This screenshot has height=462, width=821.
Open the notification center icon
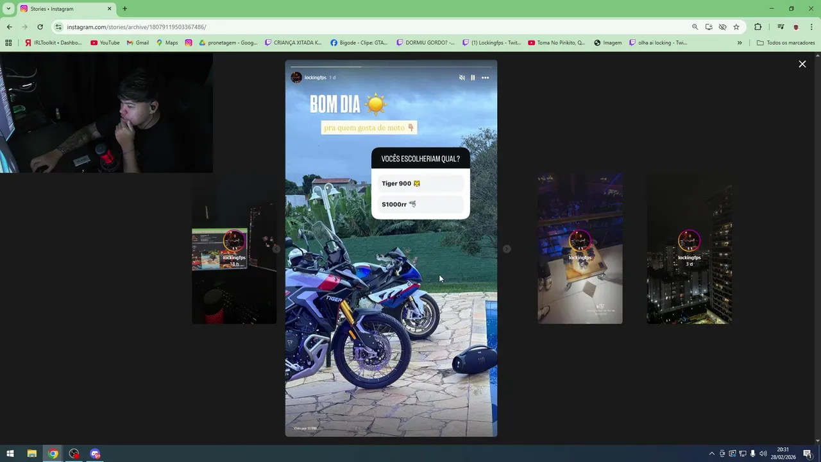[x=808, y=454]
